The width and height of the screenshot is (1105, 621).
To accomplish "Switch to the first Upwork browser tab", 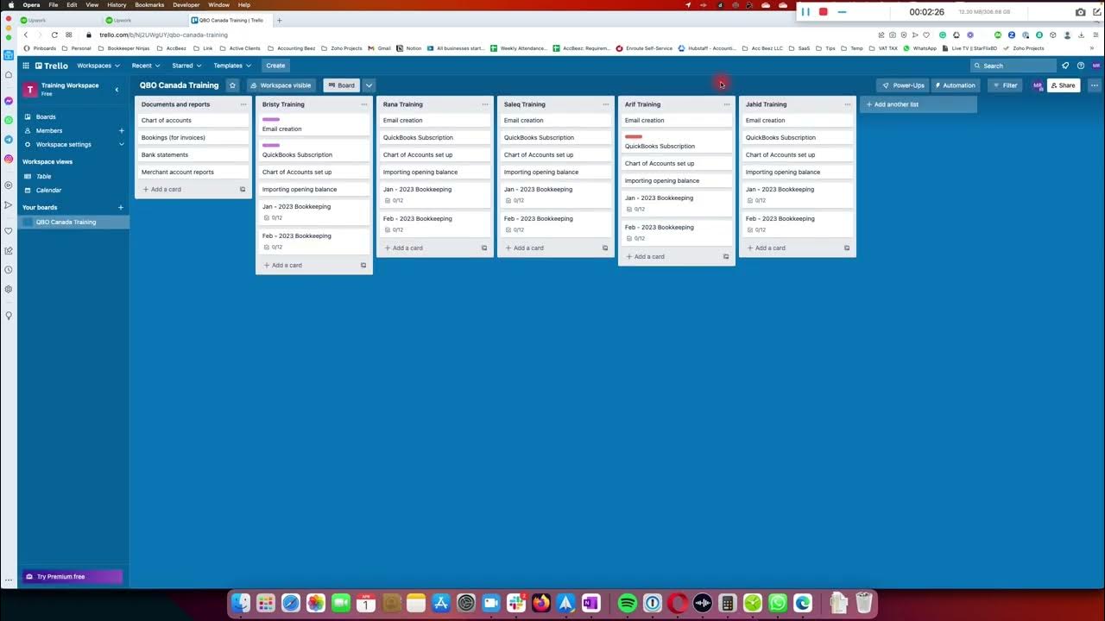I will point(56,20).
